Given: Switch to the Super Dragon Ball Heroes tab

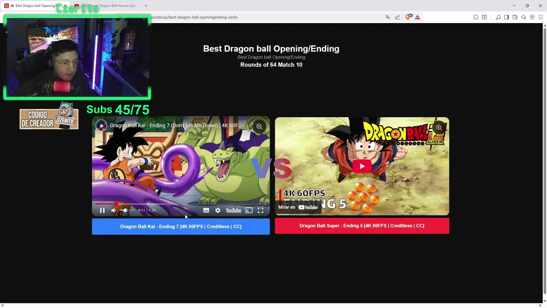Looking at the screenshot, I should click(106, 6).
